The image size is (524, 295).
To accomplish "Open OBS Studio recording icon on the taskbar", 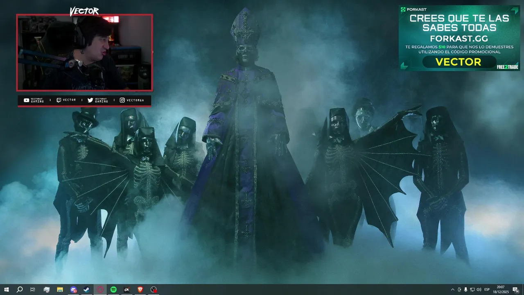I will click(x=154, y=290).
